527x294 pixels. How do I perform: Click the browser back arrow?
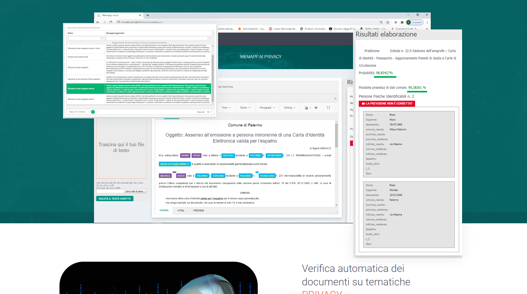pos(98,22)
